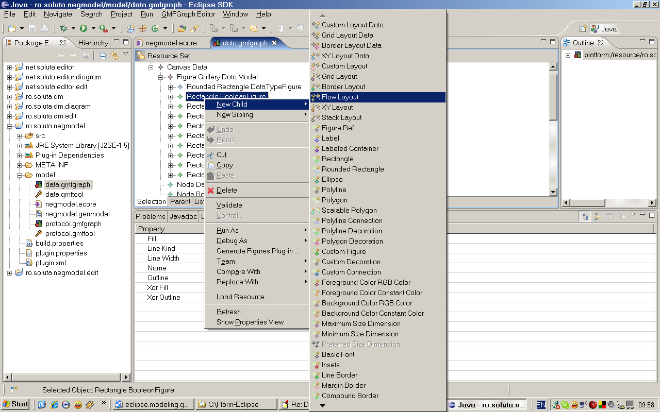Click the External Tools run icon
This screenshot has height=412, width=660.
pos(104,28)
